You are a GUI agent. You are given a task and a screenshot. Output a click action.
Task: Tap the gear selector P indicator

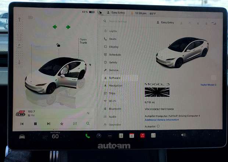(19, 45)
